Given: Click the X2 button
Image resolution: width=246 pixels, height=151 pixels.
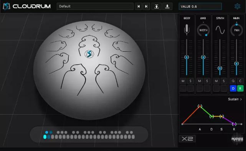Looking at the screenshot, I should pos(187,139).
